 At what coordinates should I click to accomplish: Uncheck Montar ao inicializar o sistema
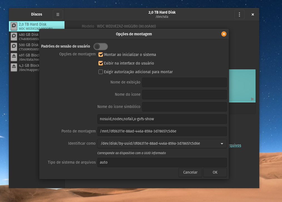pyautogui.click(x=100, y=55)
